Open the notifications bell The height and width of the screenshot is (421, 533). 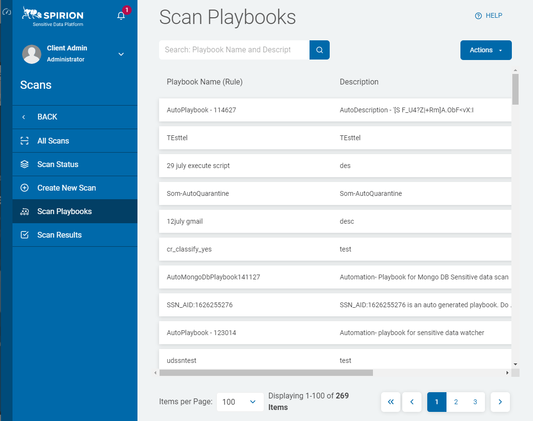tap(121, 16)
